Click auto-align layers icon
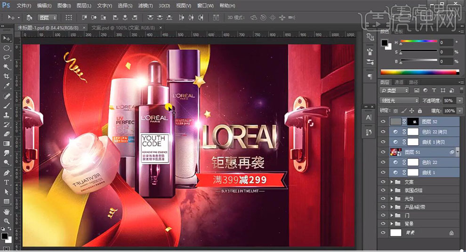466x252 pixels. (x=216, y=17)
